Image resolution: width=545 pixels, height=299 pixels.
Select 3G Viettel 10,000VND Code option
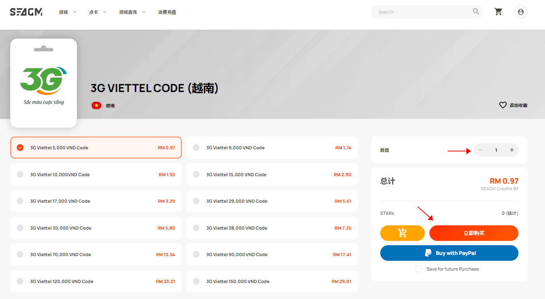(96, 175)
